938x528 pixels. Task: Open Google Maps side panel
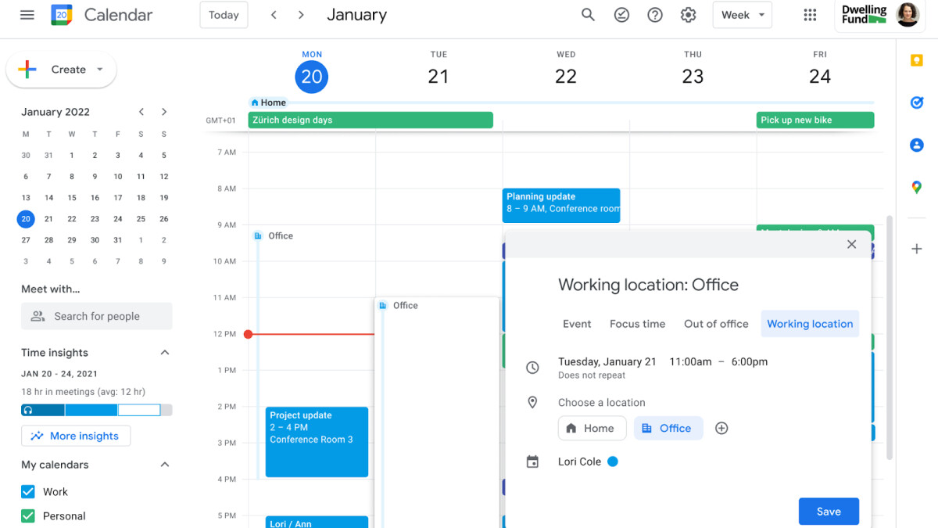(x=916, y=187)
